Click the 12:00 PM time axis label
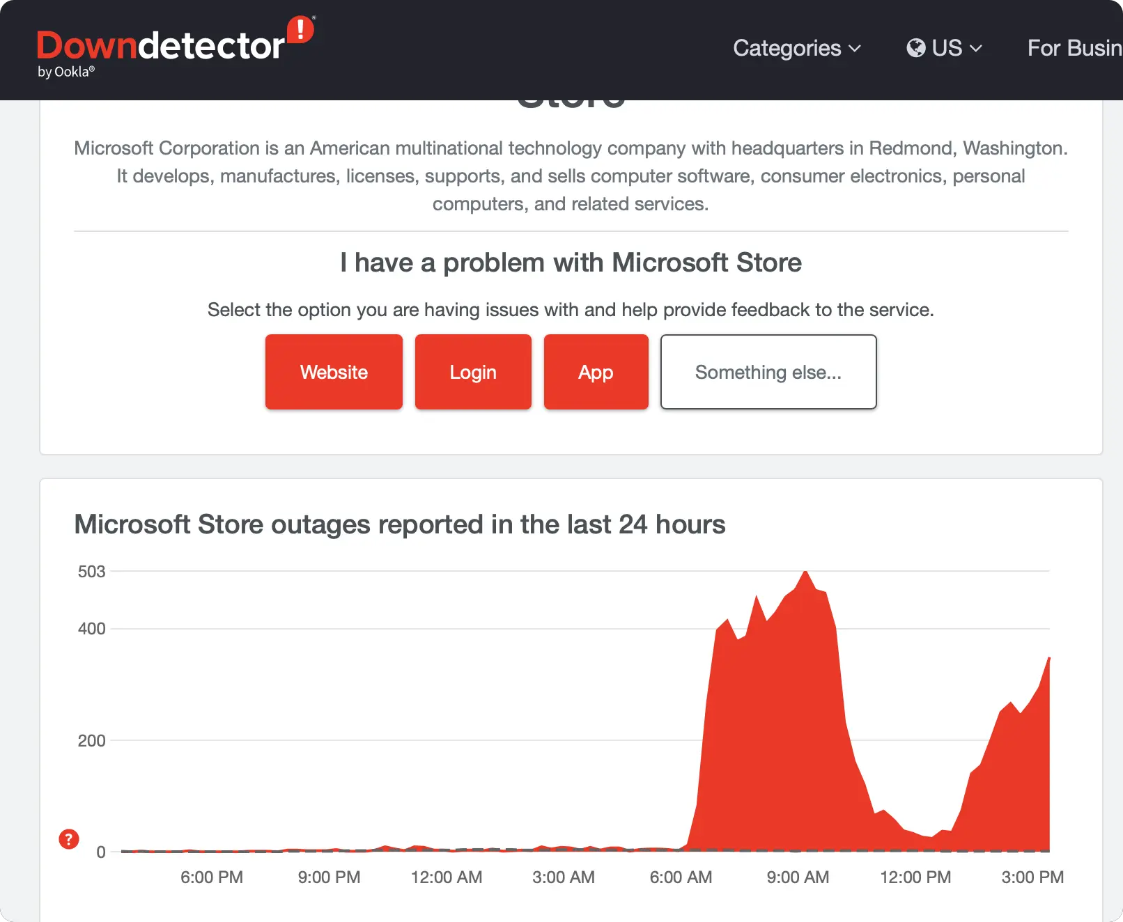The image size is (1123, 922). pyautogui.click(x=915, y=877)
